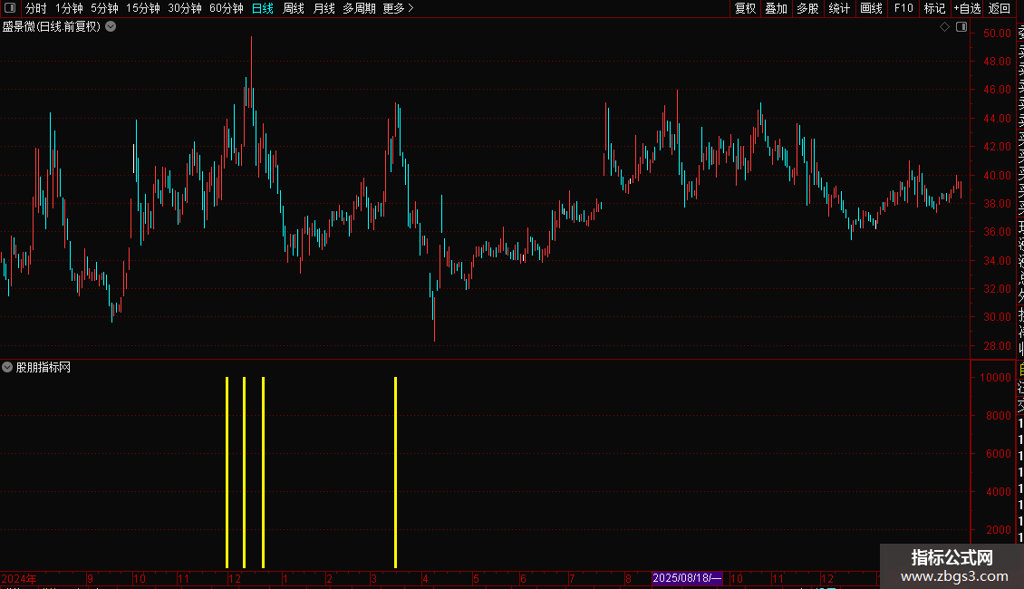
Task: Switch to 月线 monthly chart
Action: coord(324,8)
